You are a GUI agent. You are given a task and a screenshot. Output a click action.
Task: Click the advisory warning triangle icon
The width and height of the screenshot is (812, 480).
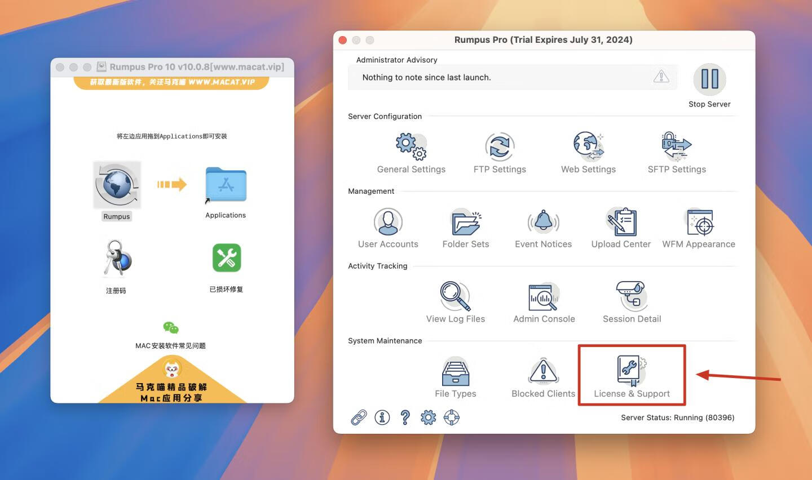661,77
